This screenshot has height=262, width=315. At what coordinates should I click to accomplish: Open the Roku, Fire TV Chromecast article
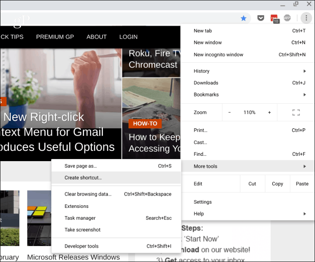(x=155, y=59)
